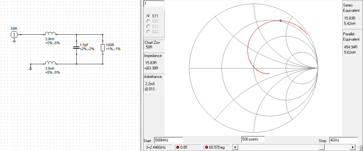Click the 100R resistor value label
This screenshot has height=151, width=363.
[x=110, y=45]
